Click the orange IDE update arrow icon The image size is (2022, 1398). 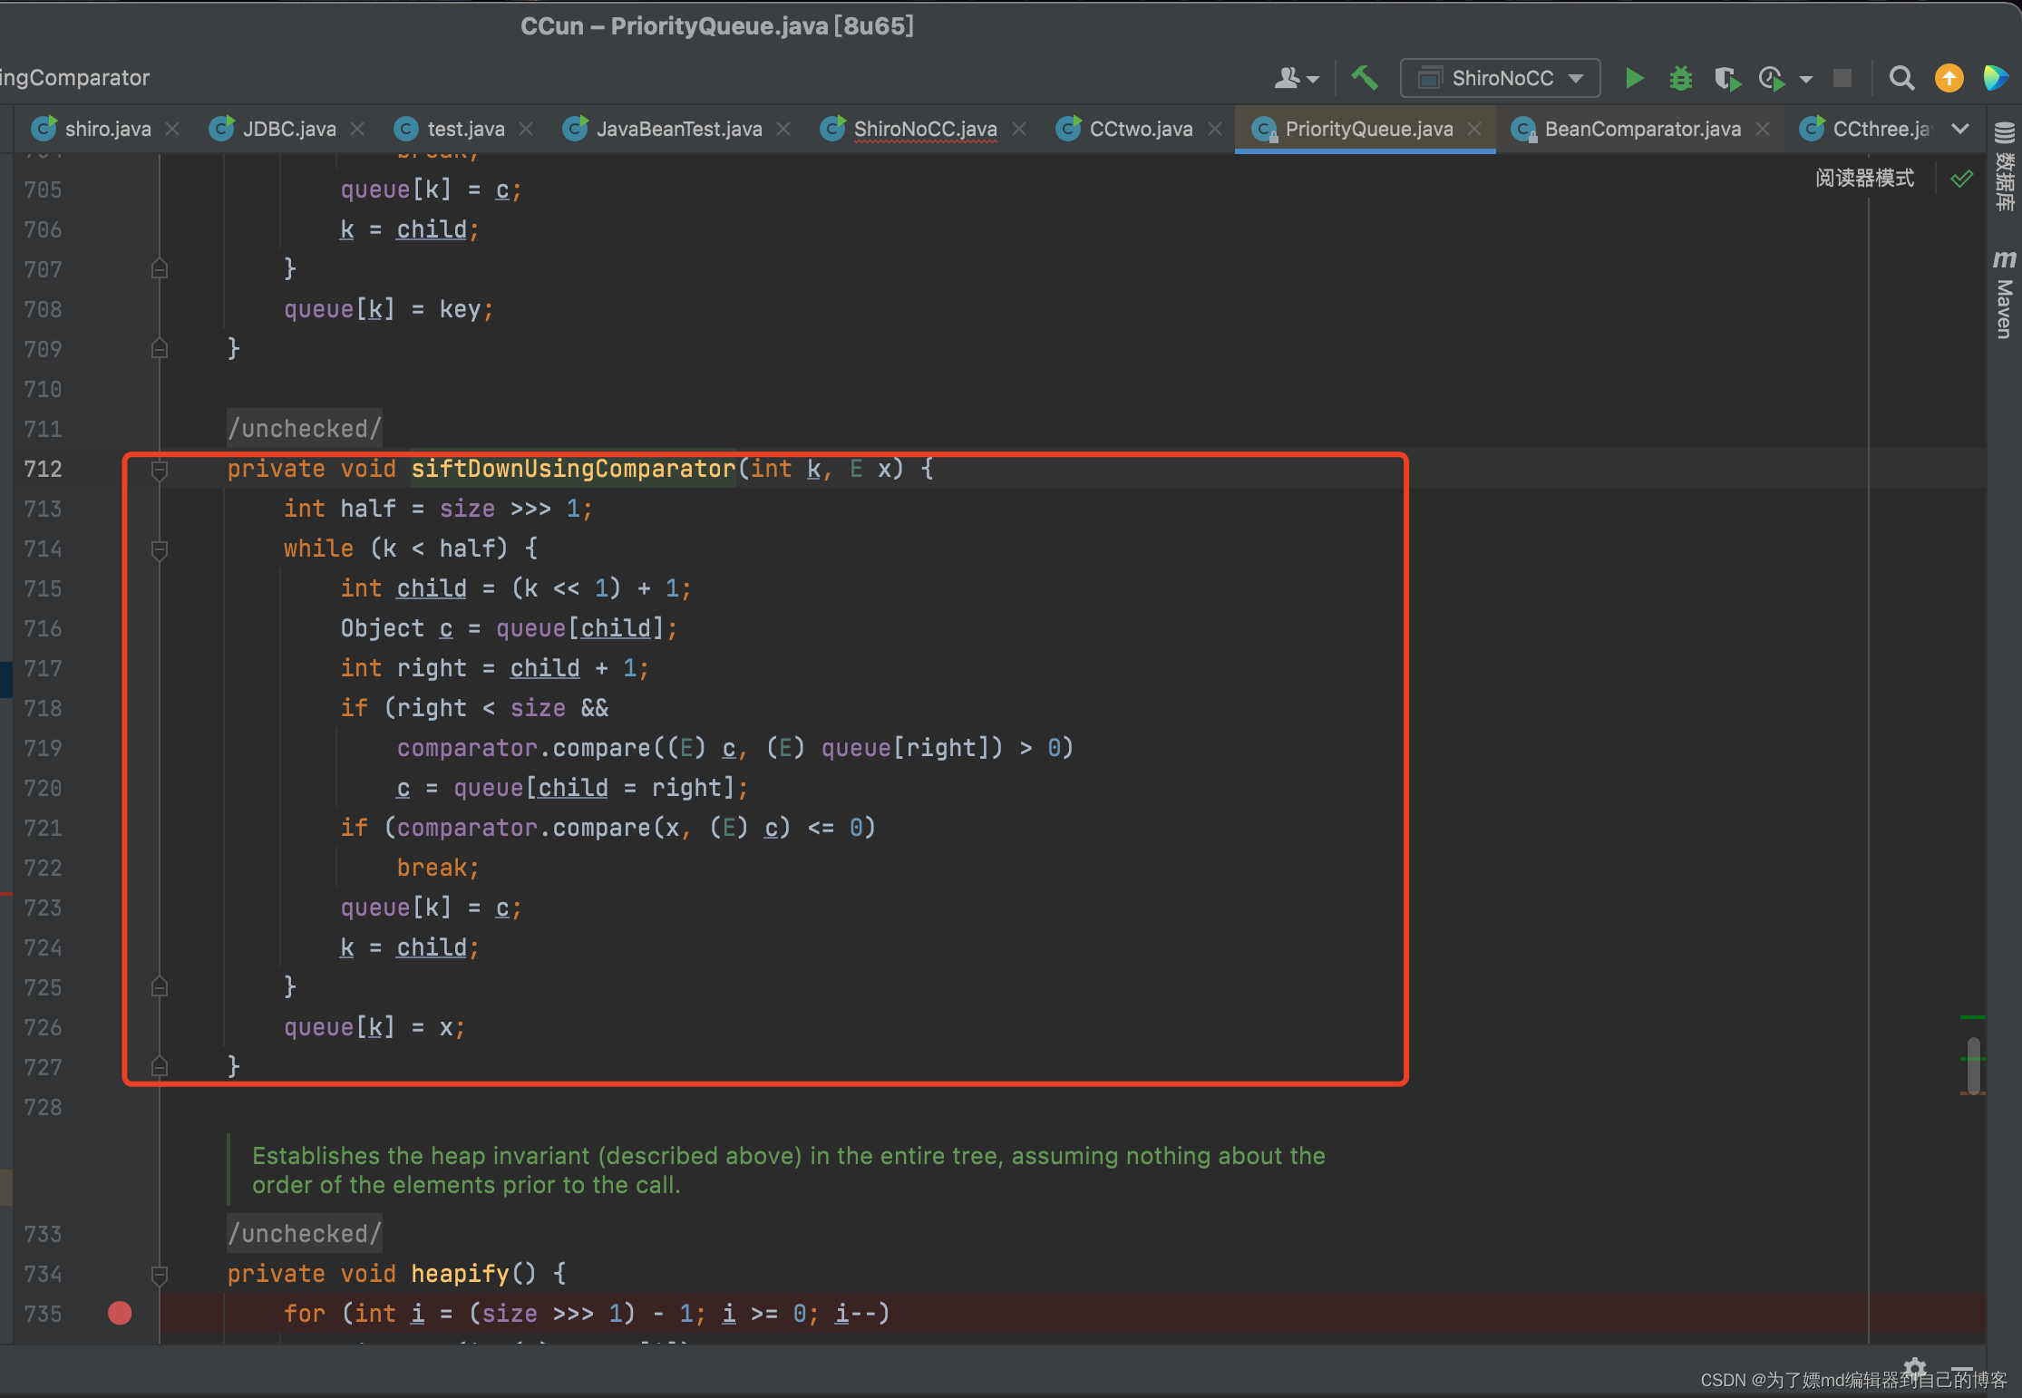(x=1949, y=79)
